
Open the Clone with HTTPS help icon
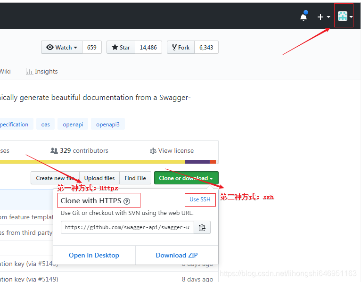(127, 201)
